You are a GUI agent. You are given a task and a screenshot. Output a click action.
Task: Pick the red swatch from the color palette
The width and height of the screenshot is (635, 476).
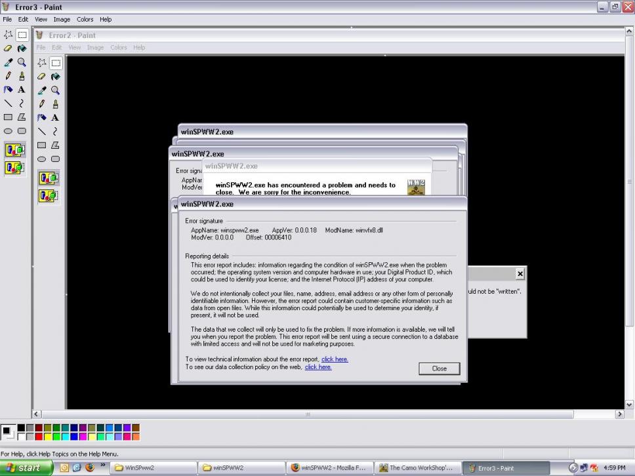click(39, 437)
